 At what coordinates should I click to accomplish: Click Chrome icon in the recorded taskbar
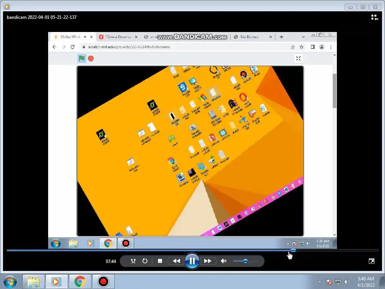pyautogui.click(x=108, y=243)
